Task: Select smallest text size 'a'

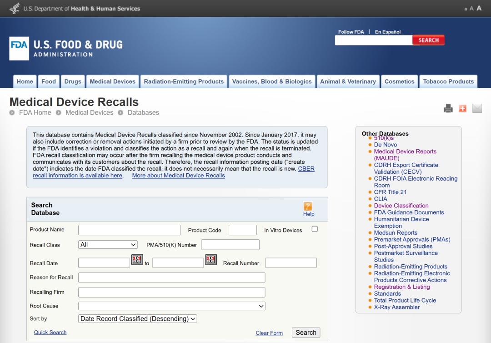Action: click(x=466, y=9)
